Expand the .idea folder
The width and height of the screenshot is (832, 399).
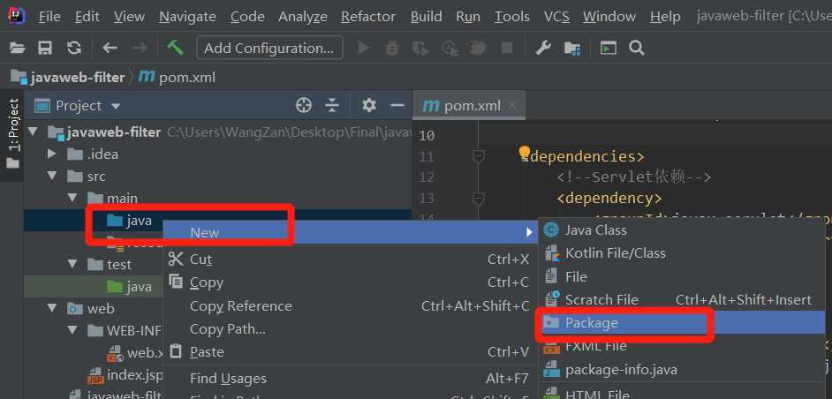coord(52,154)
